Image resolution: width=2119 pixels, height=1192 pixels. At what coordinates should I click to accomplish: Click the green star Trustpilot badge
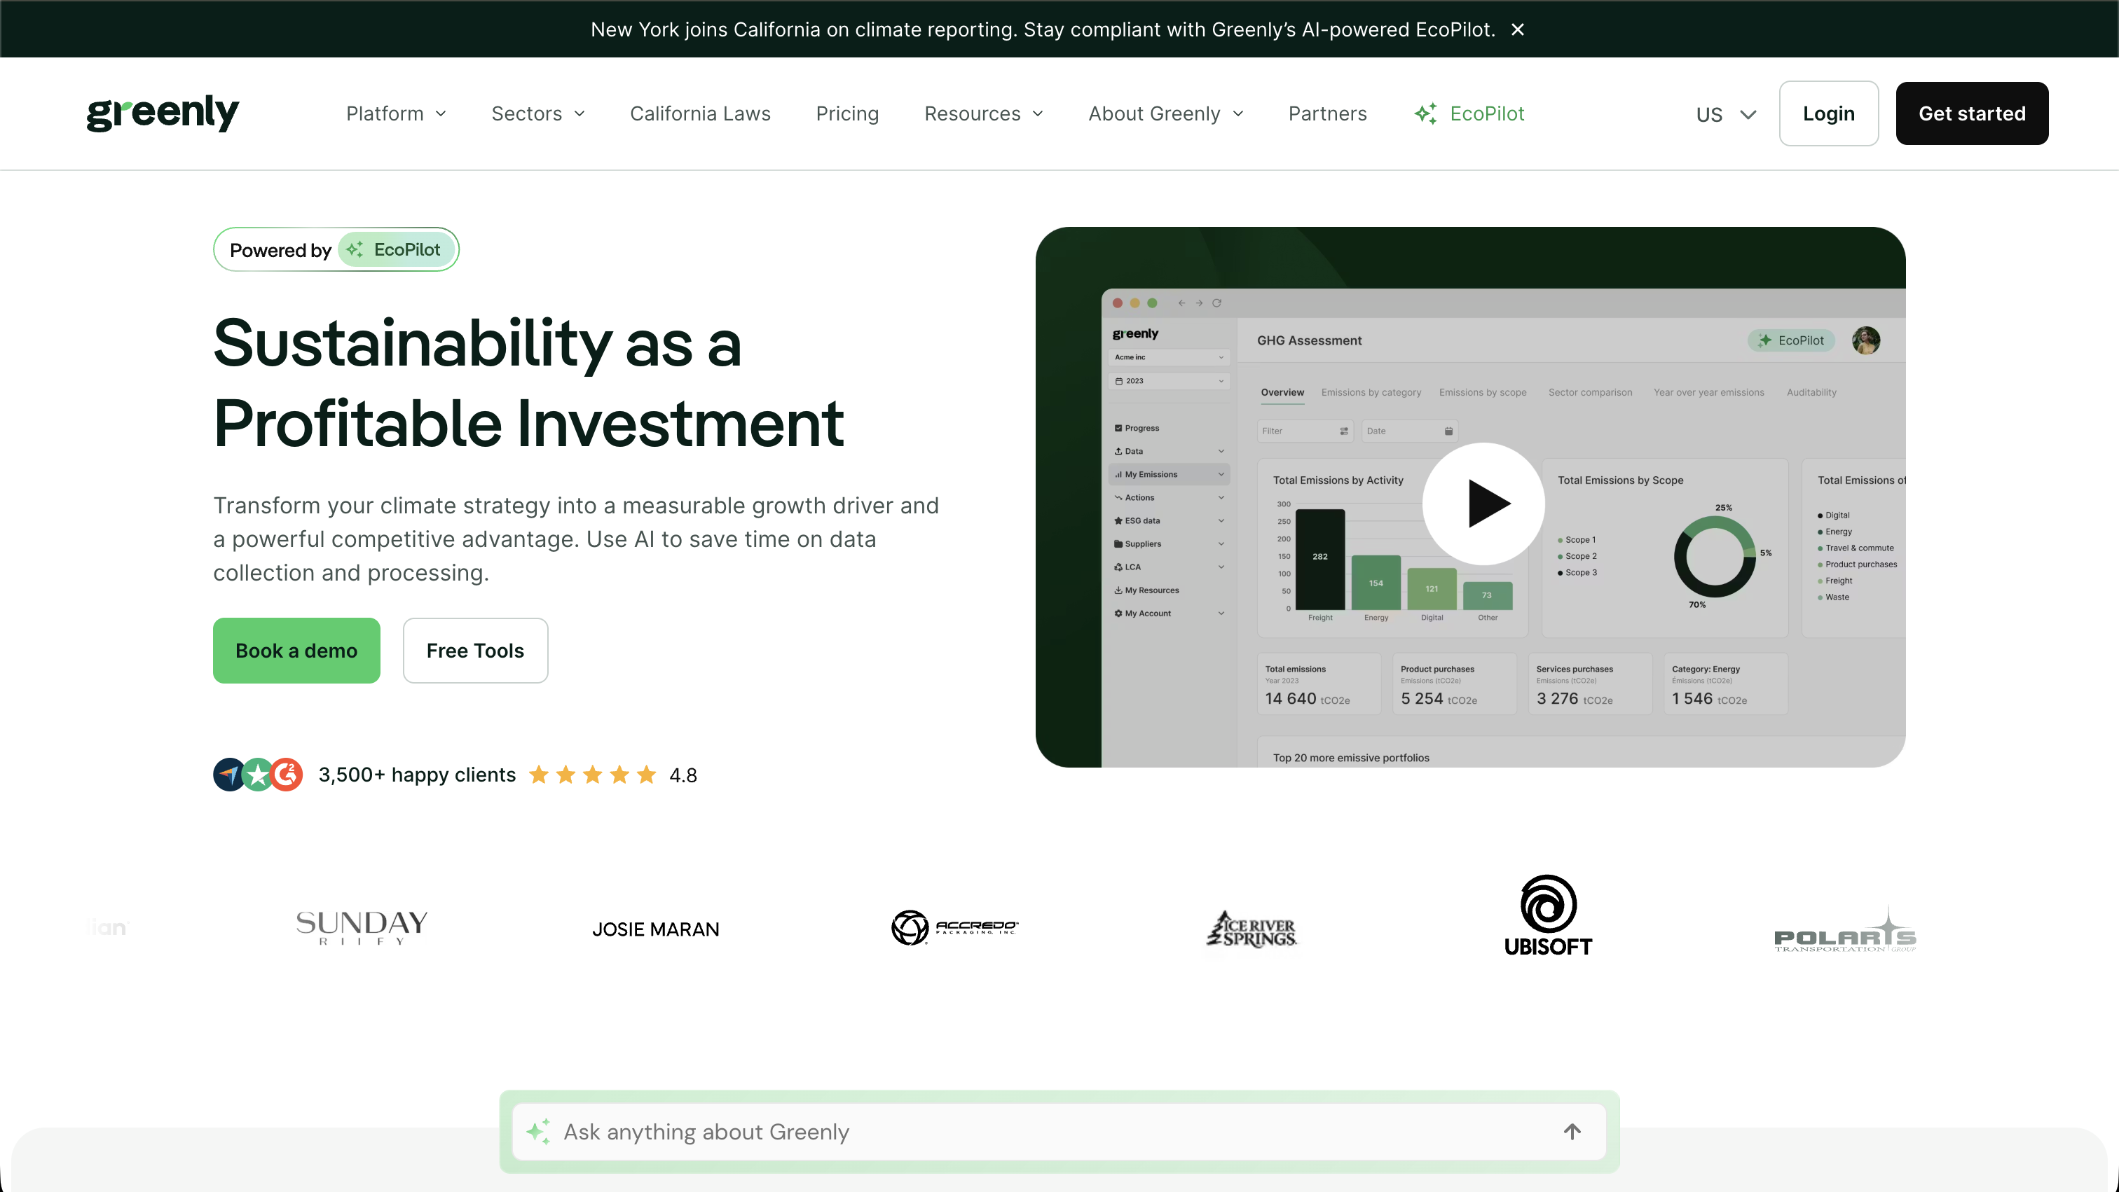click(259, 775)
